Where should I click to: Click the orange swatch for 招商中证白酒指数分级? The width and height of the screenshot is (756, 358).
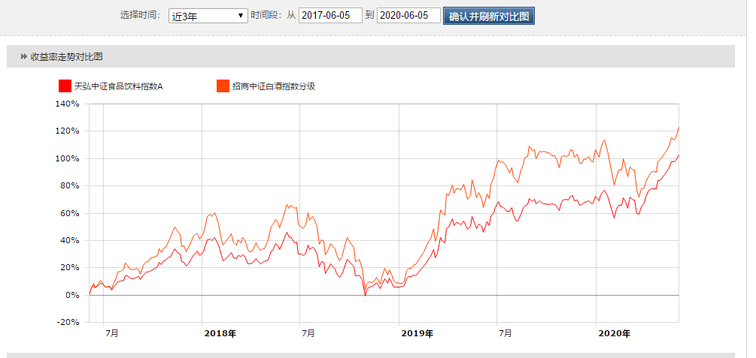tap(223, 86)
